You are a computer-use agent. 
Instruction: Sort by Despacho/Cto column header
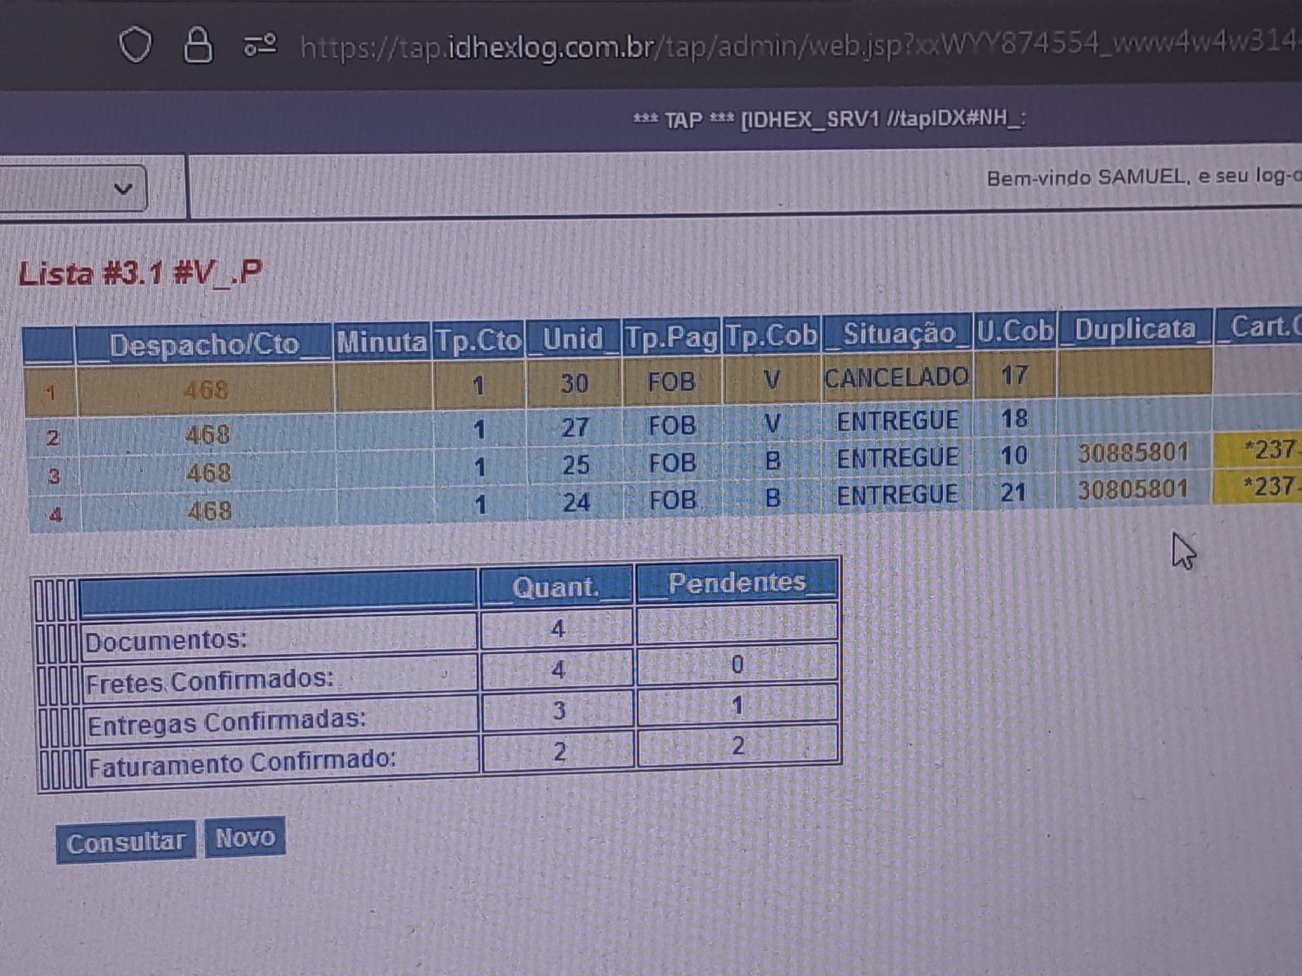[204, 345]
